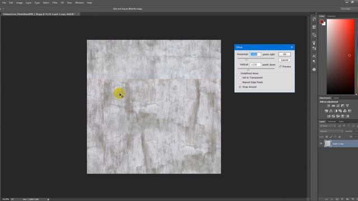Open the status bar document info arrow
This screenshot has width=358, height=201.
(x=48, y=199)
